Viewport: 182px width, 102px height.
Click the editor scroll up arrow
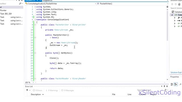167,10
